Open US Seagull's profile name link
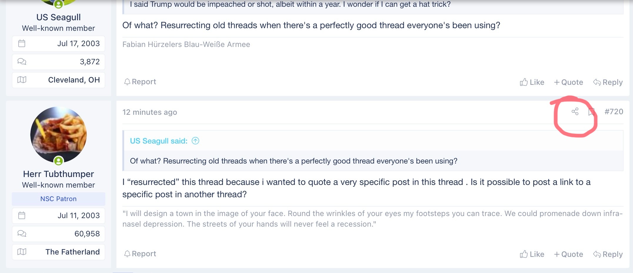Viewport: 633px width, 273px height. point(59,17)
